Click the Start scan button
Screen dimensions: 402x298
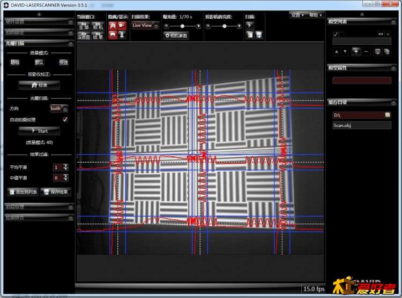click(39, 131)
